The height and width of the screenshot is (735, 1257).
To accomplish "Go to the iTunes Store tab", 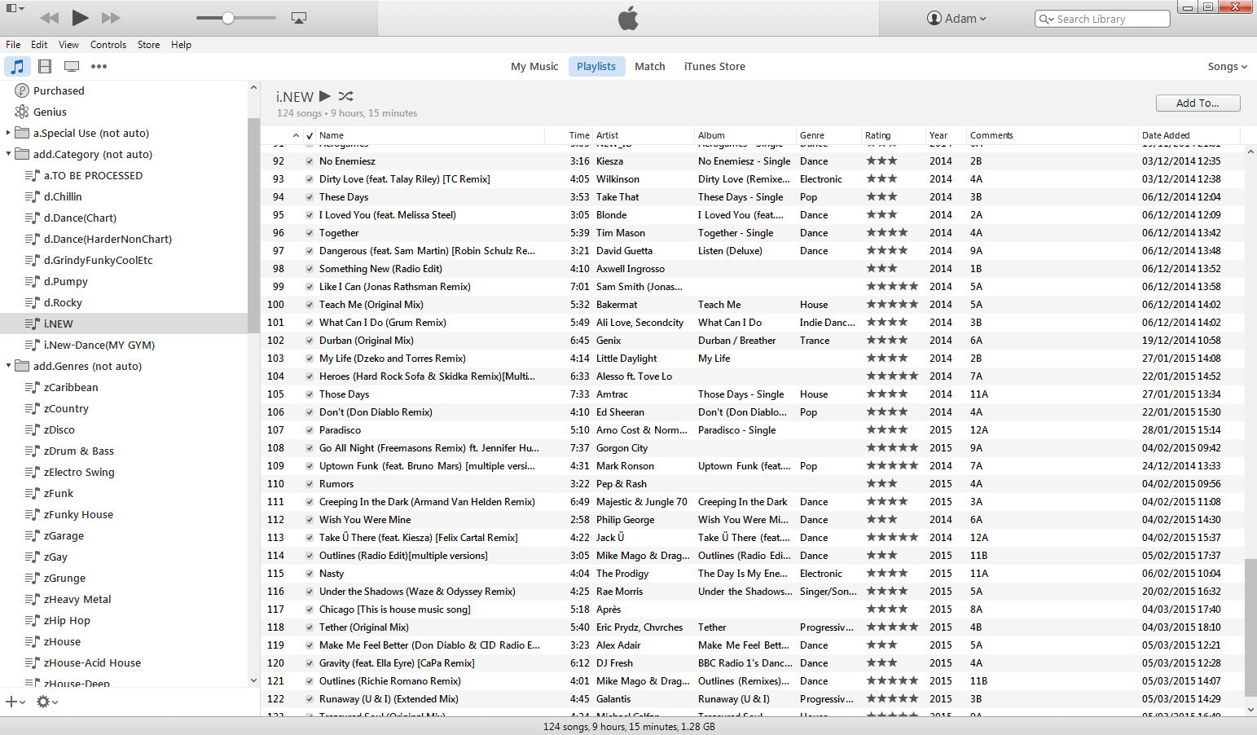I will [x=714, y=66].
